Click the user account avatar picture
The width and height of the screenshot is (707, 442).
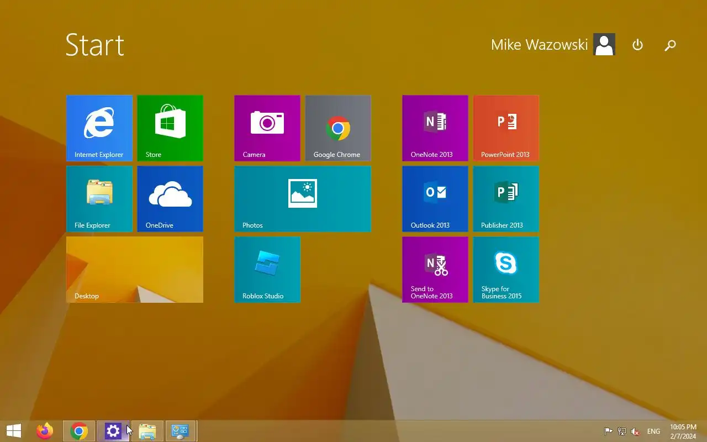(604, 44)
